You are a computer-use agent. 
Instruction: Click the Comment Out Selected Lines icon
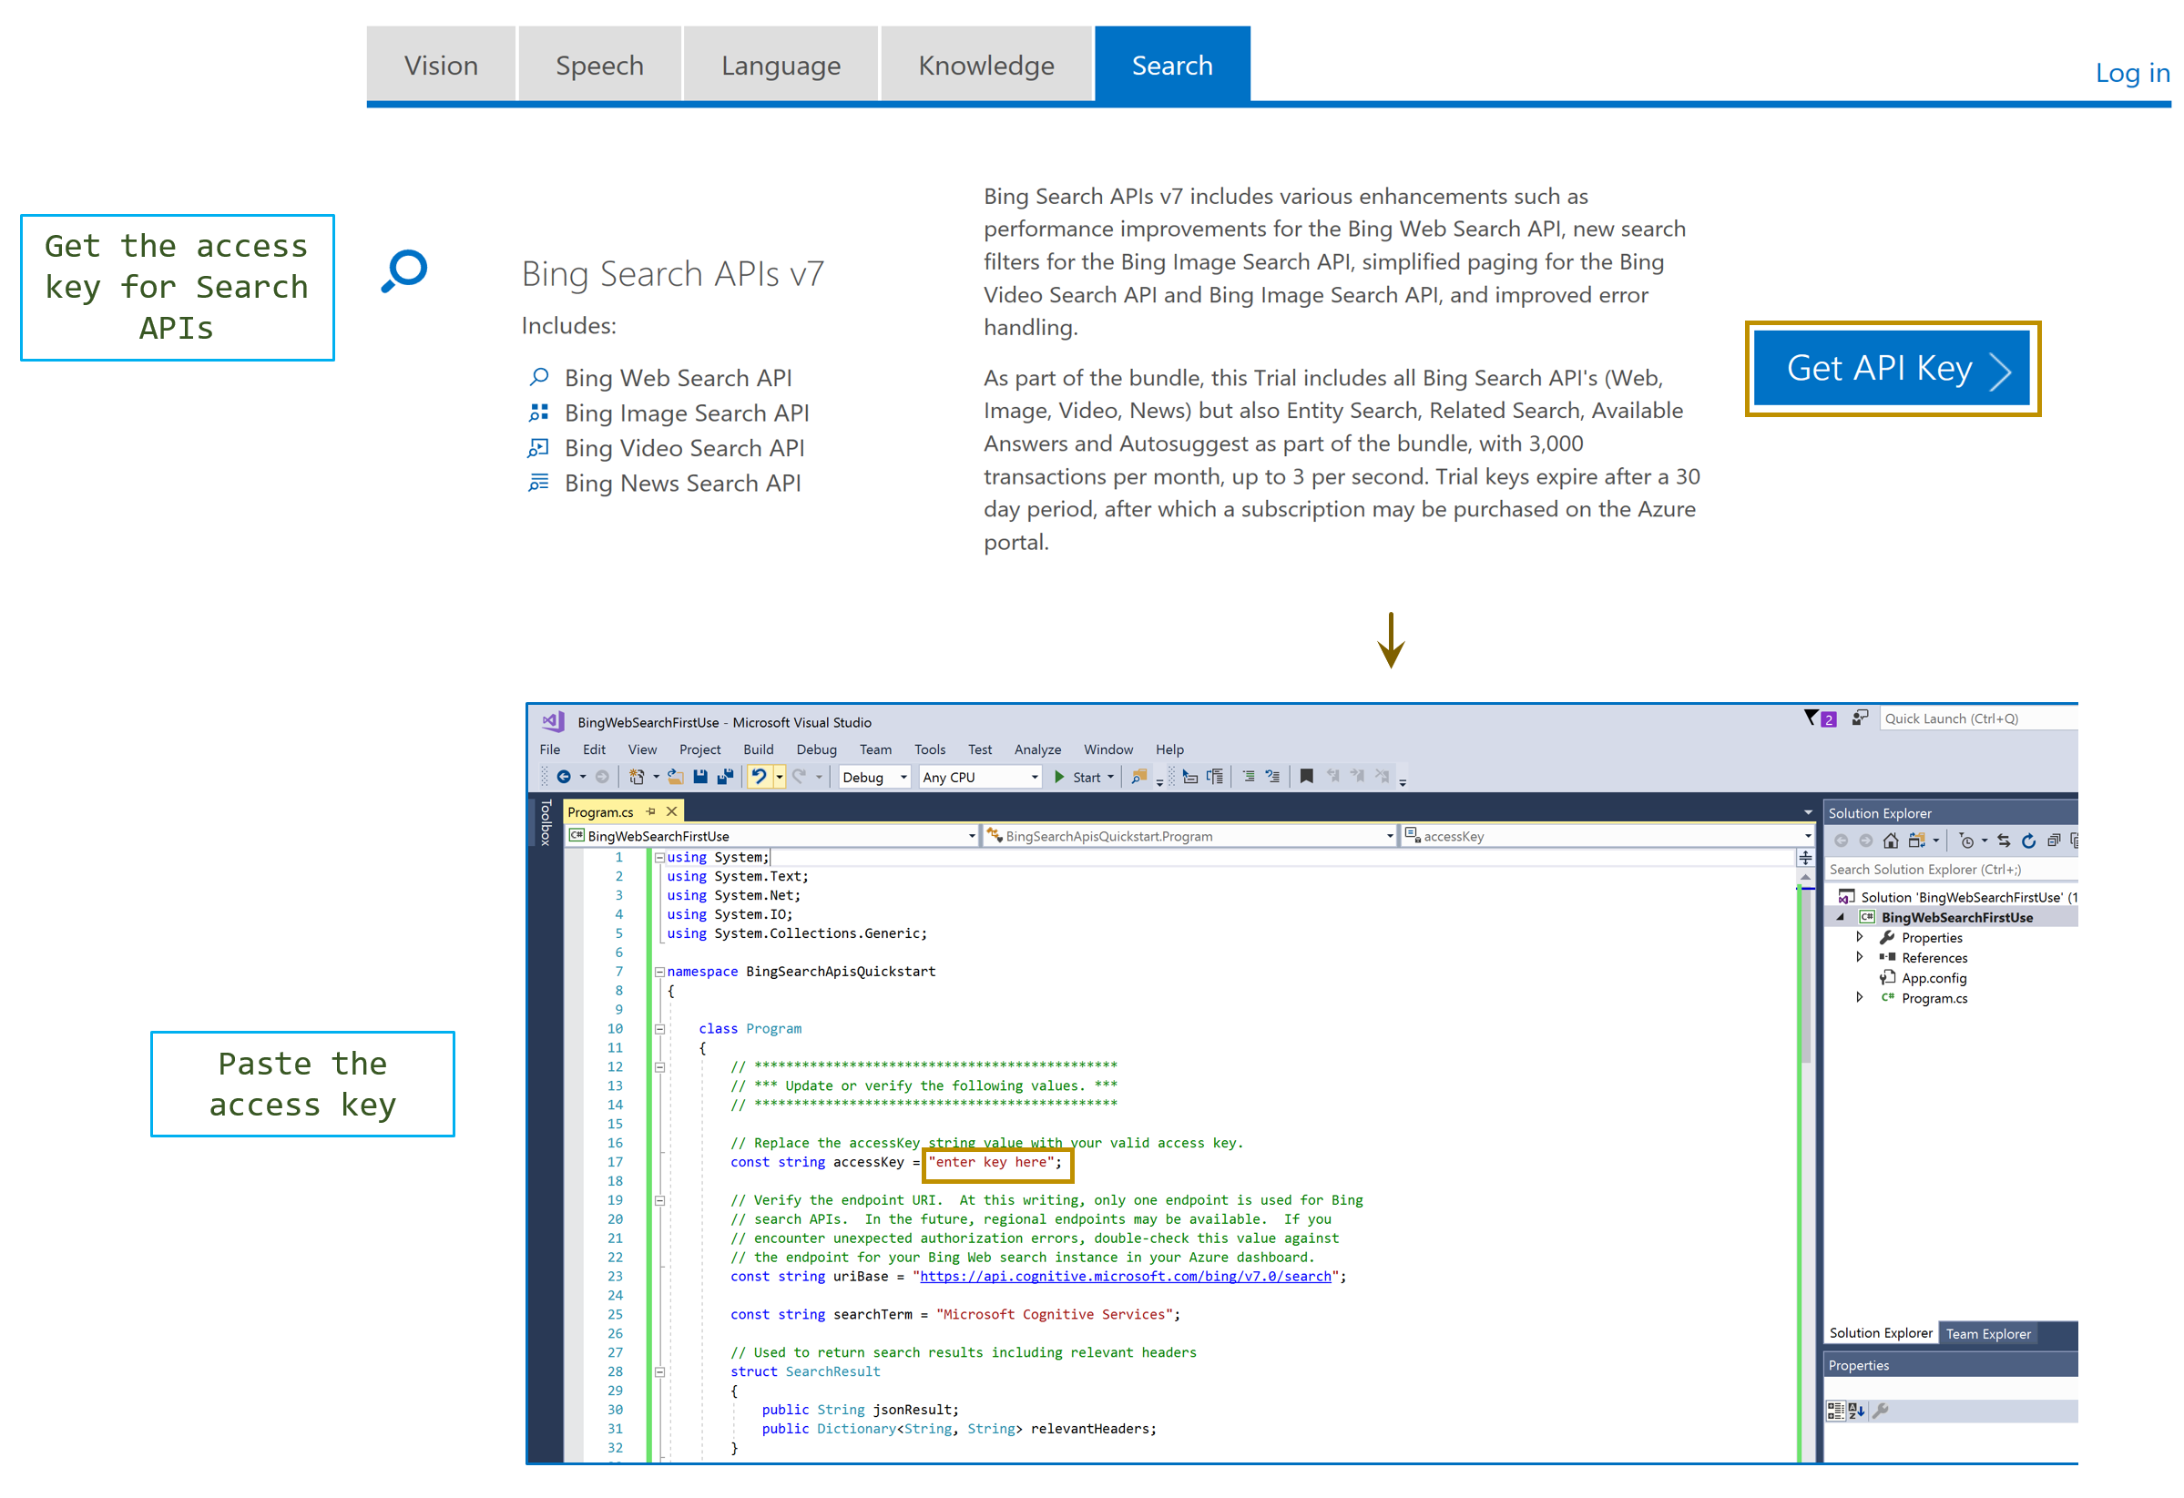(1250, 777)
